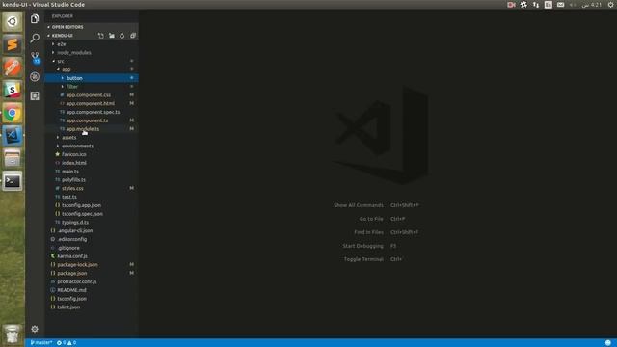Open the network indicator in top panel
This screenshot has width=617, height=347.
pos(536,5)
